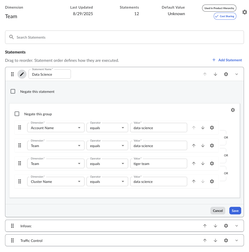
Task: Click the pencil edit icon beside Data Science
Action: point(22,74)
